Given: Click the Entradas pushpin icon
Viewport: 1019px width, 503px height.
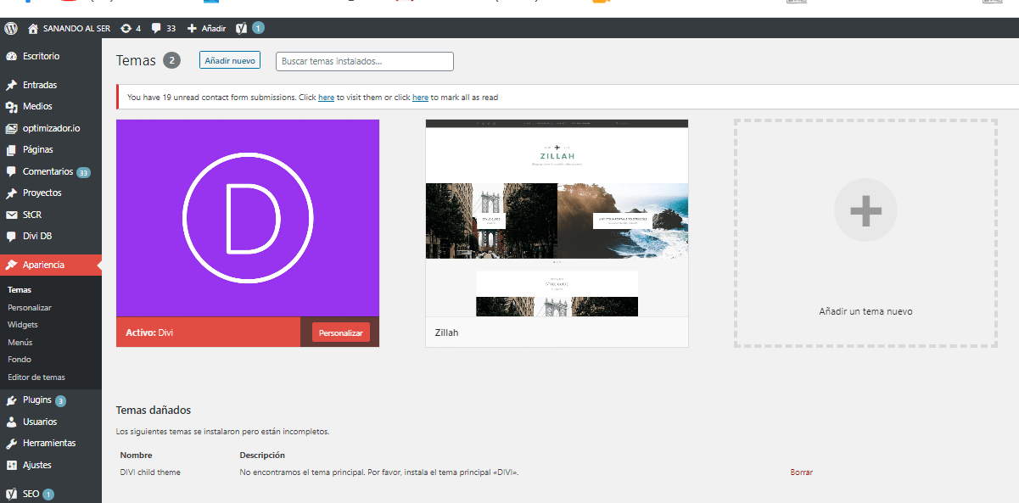Looking at the screenshot, I should [11, 85].
